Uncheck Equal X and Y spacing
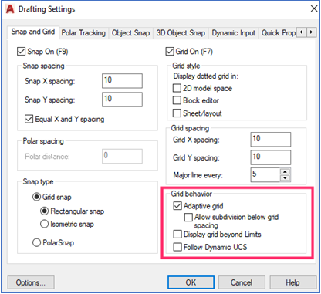 29,119
